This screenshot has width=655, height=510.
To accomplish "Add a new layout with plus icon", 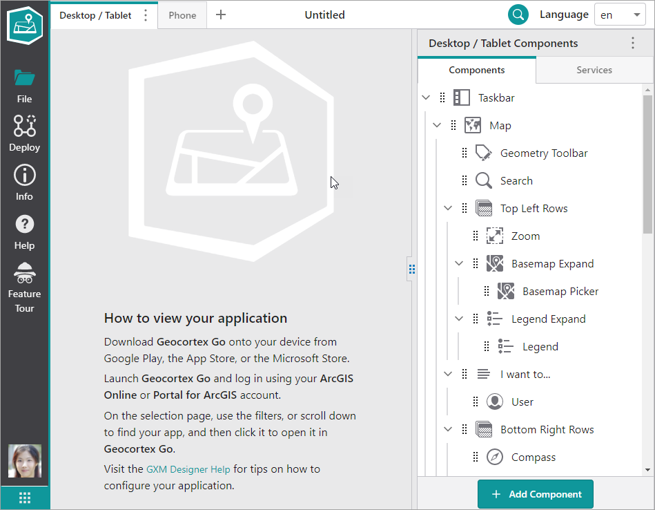I will 221,15.
